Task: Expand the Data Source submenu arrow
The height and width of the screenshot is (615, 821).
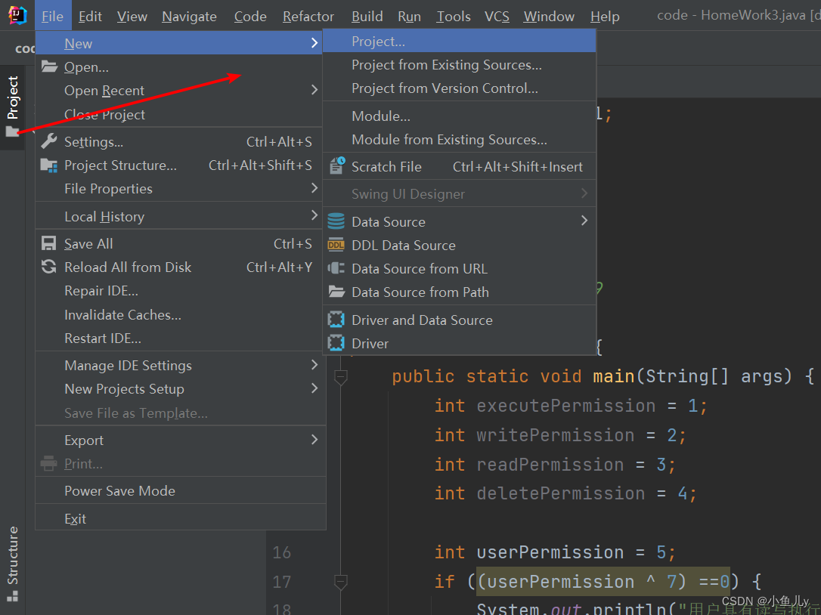Action: tap(584, 221)
